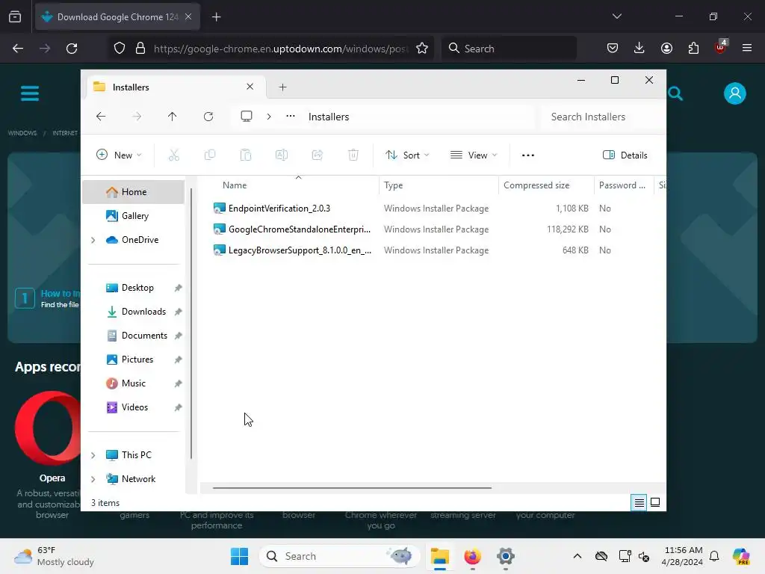Open Firefox downloads panel icon
Screen dimensions: 765x574
(x=639, y=48)
